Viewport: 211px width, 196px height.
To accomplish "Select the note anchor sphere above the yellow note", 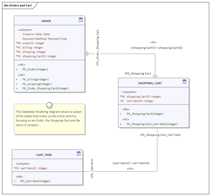I will pyautogui.click(x=49, y=105).
